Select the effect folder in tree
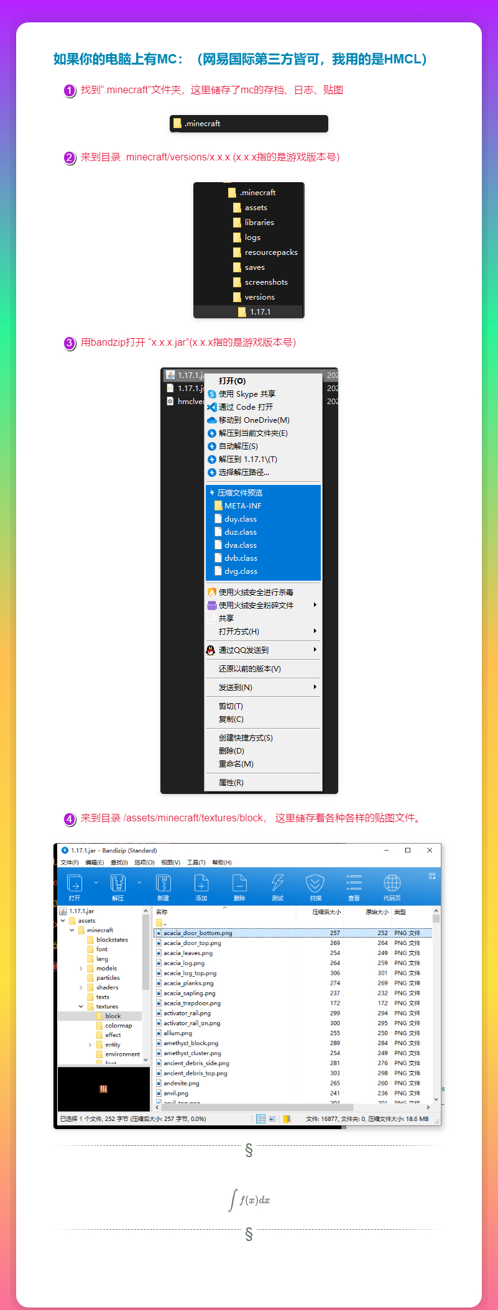This screenshot has height=1310, width=498. pyautogui.click(x=109, y=1035)
